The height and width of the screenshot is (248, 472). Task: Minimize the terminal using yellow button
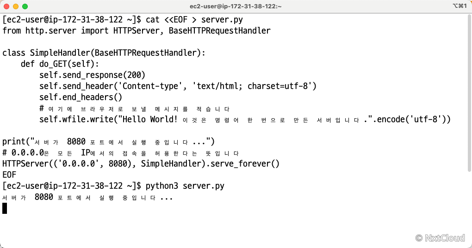16,6
